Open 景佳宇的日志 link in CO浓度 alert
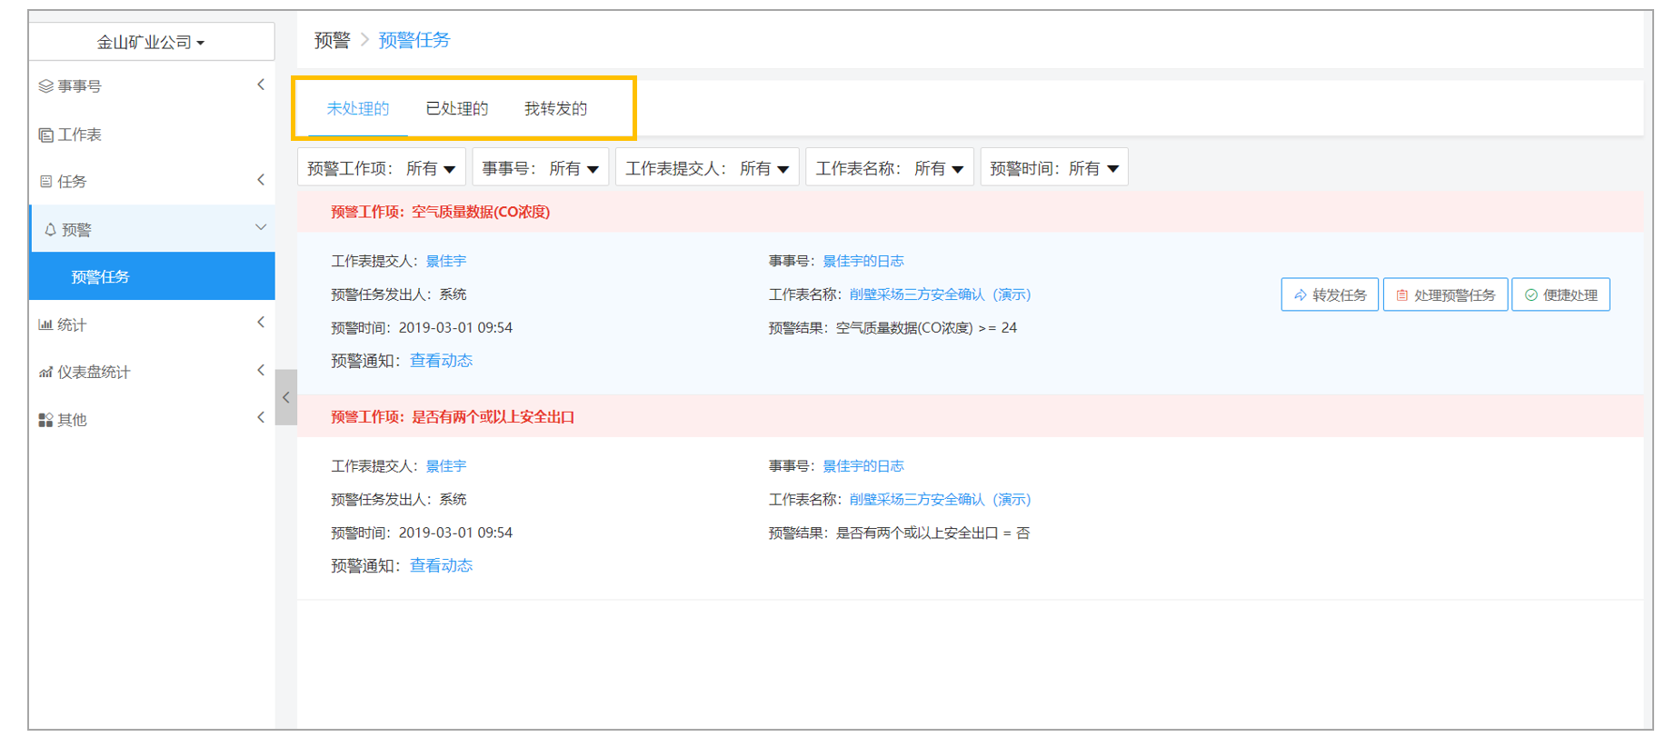Image resolution: width=1665 pixels, height=747 pixels. 863,261
